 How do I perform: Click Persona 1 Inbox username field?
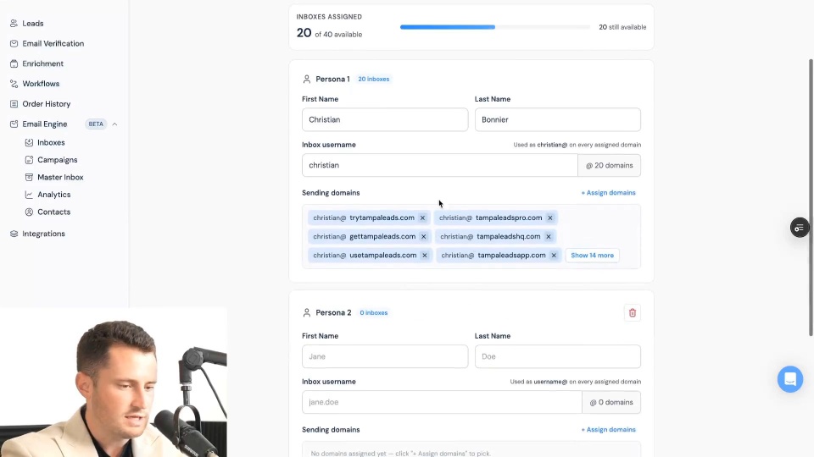coord(440,165)
